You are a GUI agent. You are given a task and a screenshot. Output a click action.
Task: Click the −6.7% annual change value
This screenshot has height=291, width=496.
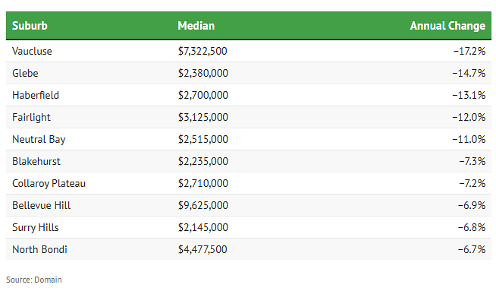coord(472,249)
